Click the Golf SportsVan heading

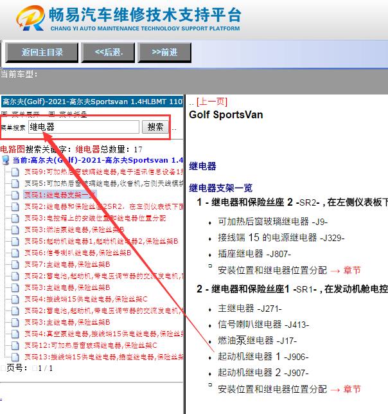[x=226, y=115]
